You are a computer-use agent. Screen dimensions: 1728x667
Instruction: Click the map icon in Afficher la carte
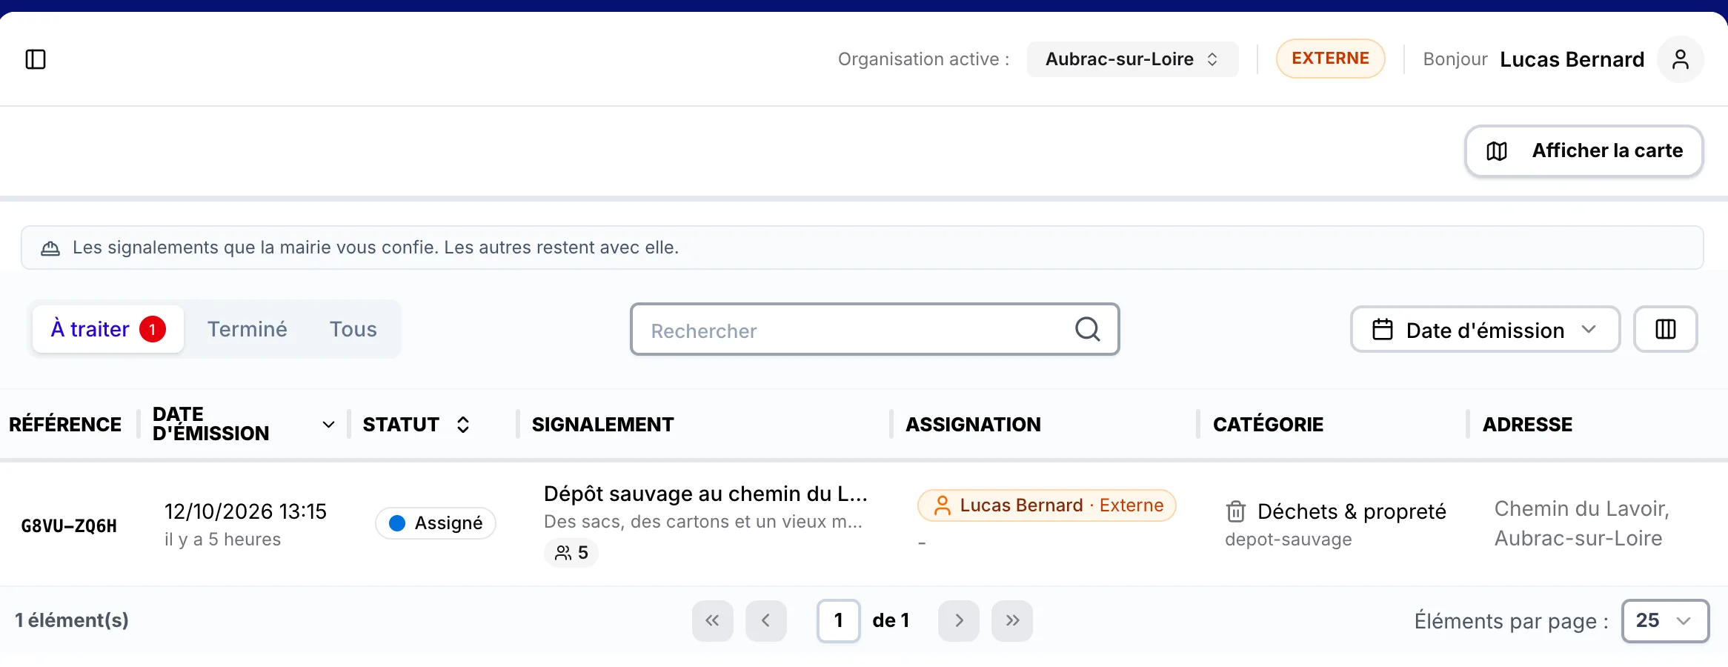[x=1496, y=151]
